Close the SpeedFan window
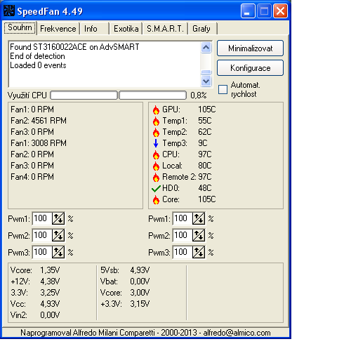This screenshot has height=351, width=351. point(281,11)
